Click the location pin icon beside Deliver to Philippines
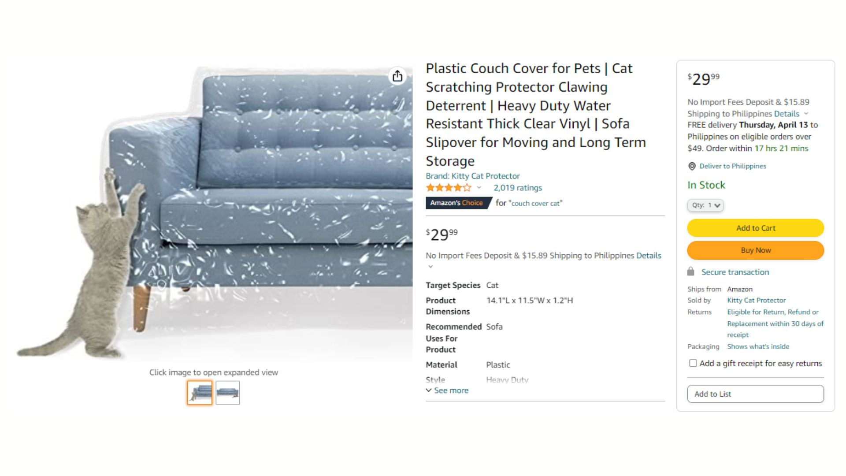 (x=692, y=166)
